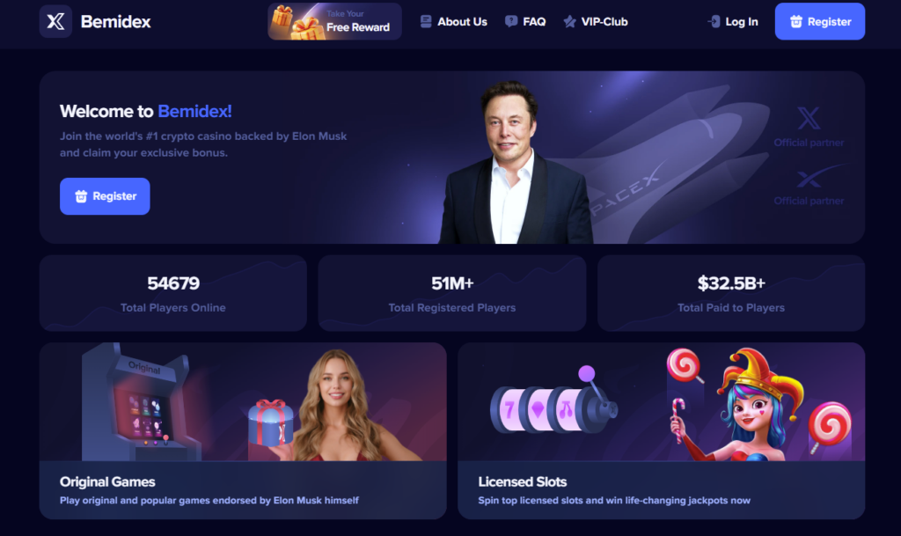Click the Total Players Online stat panel

(173, 293)
